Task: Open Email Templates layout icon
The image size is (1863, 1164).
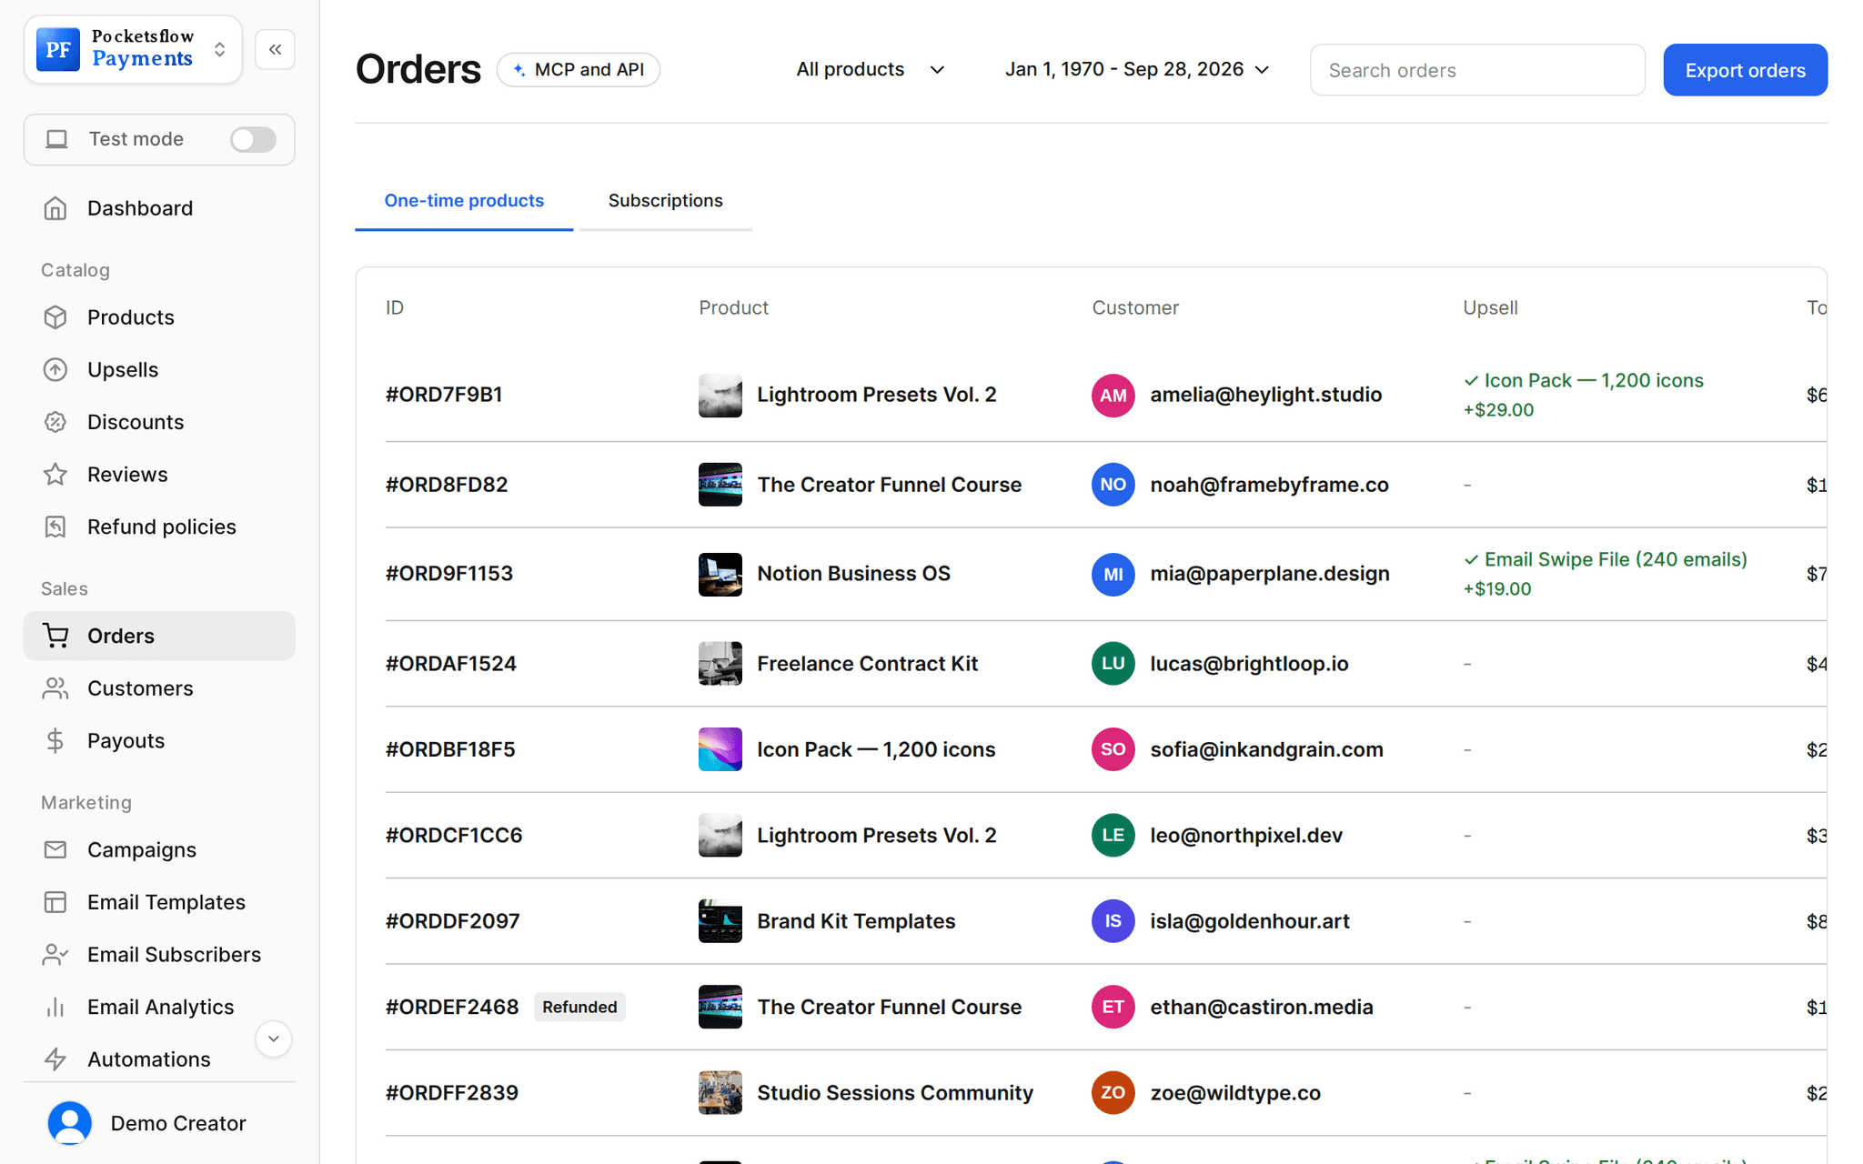Action: 55,902
